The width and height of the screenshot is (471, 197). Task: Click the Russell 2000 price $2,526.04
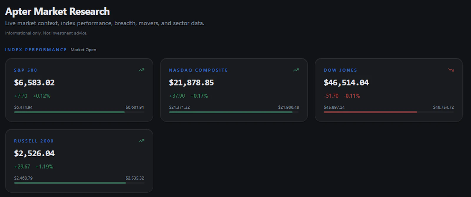pyautogui.click(x=34, y=153)
